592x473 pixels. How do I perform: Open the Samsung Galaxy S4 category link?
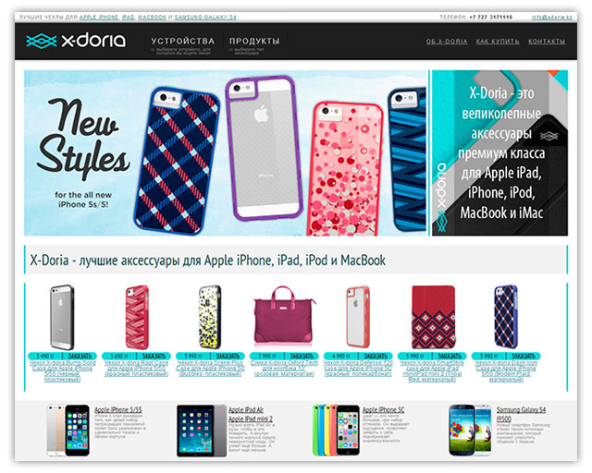(x=521, y=409)
